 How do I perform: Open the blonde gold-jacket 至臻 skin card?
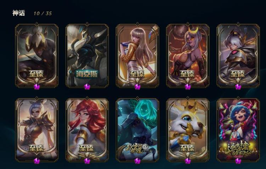coord(137,55)
